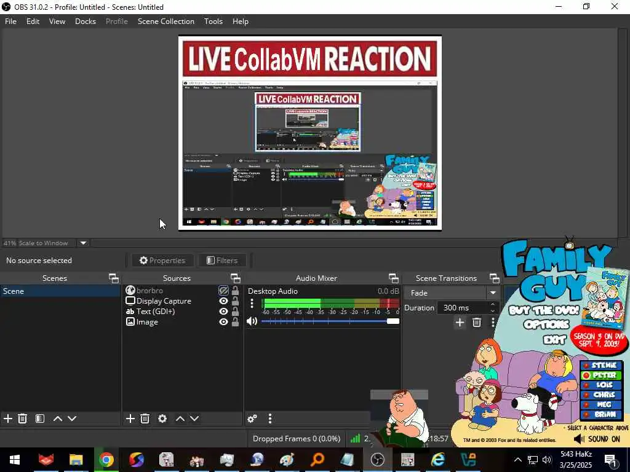
Task: Click the Properties button
Action: pos(162,261)
